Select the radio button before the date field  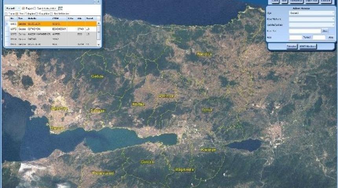[x=35, y=8]
